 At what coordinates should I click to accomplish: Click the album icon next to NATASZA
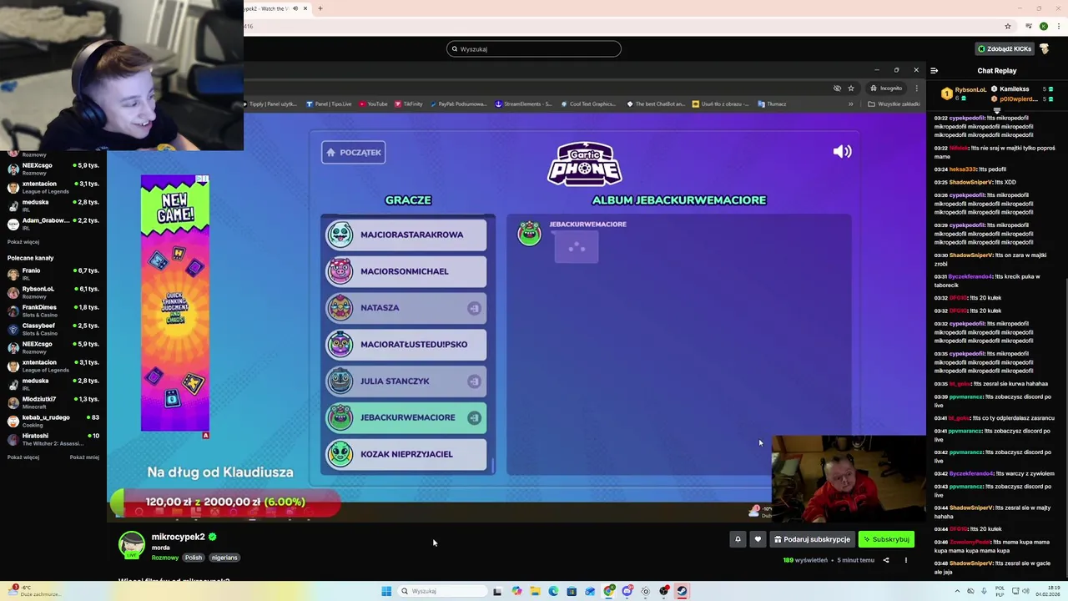tap(474, 308)
